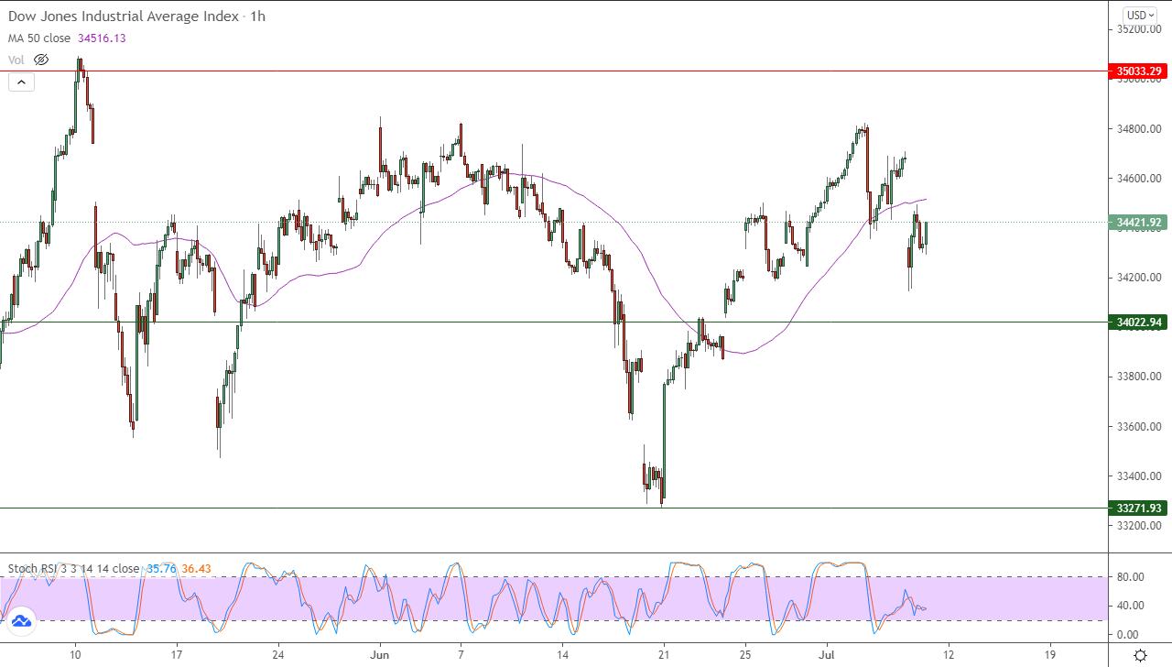Click the 0.00 label on the Stoch RSI scale
This screenshot has width=1172, height=667.
[1126, 634]
